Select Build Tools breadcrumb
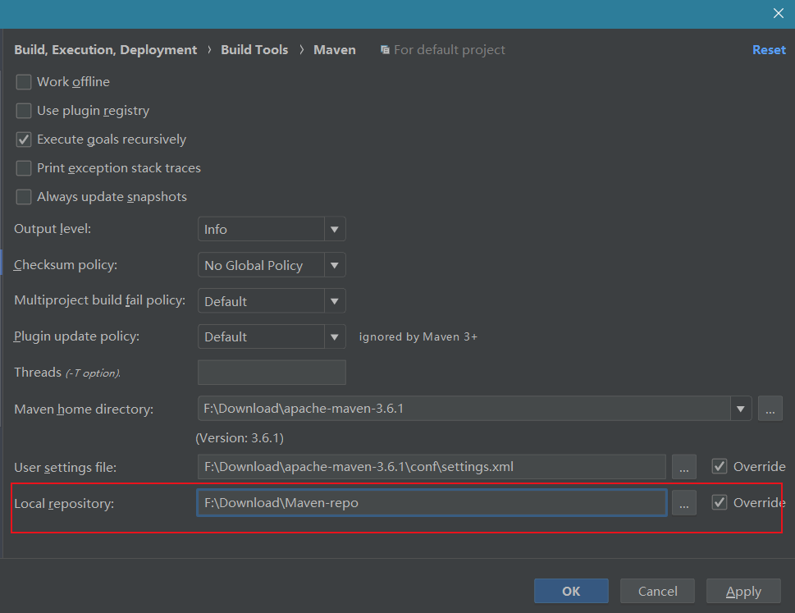Image resolution: width=795 pixels, height=613 pixels. 254,50
